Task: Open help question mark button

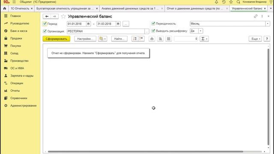Action: coord(267,39)
